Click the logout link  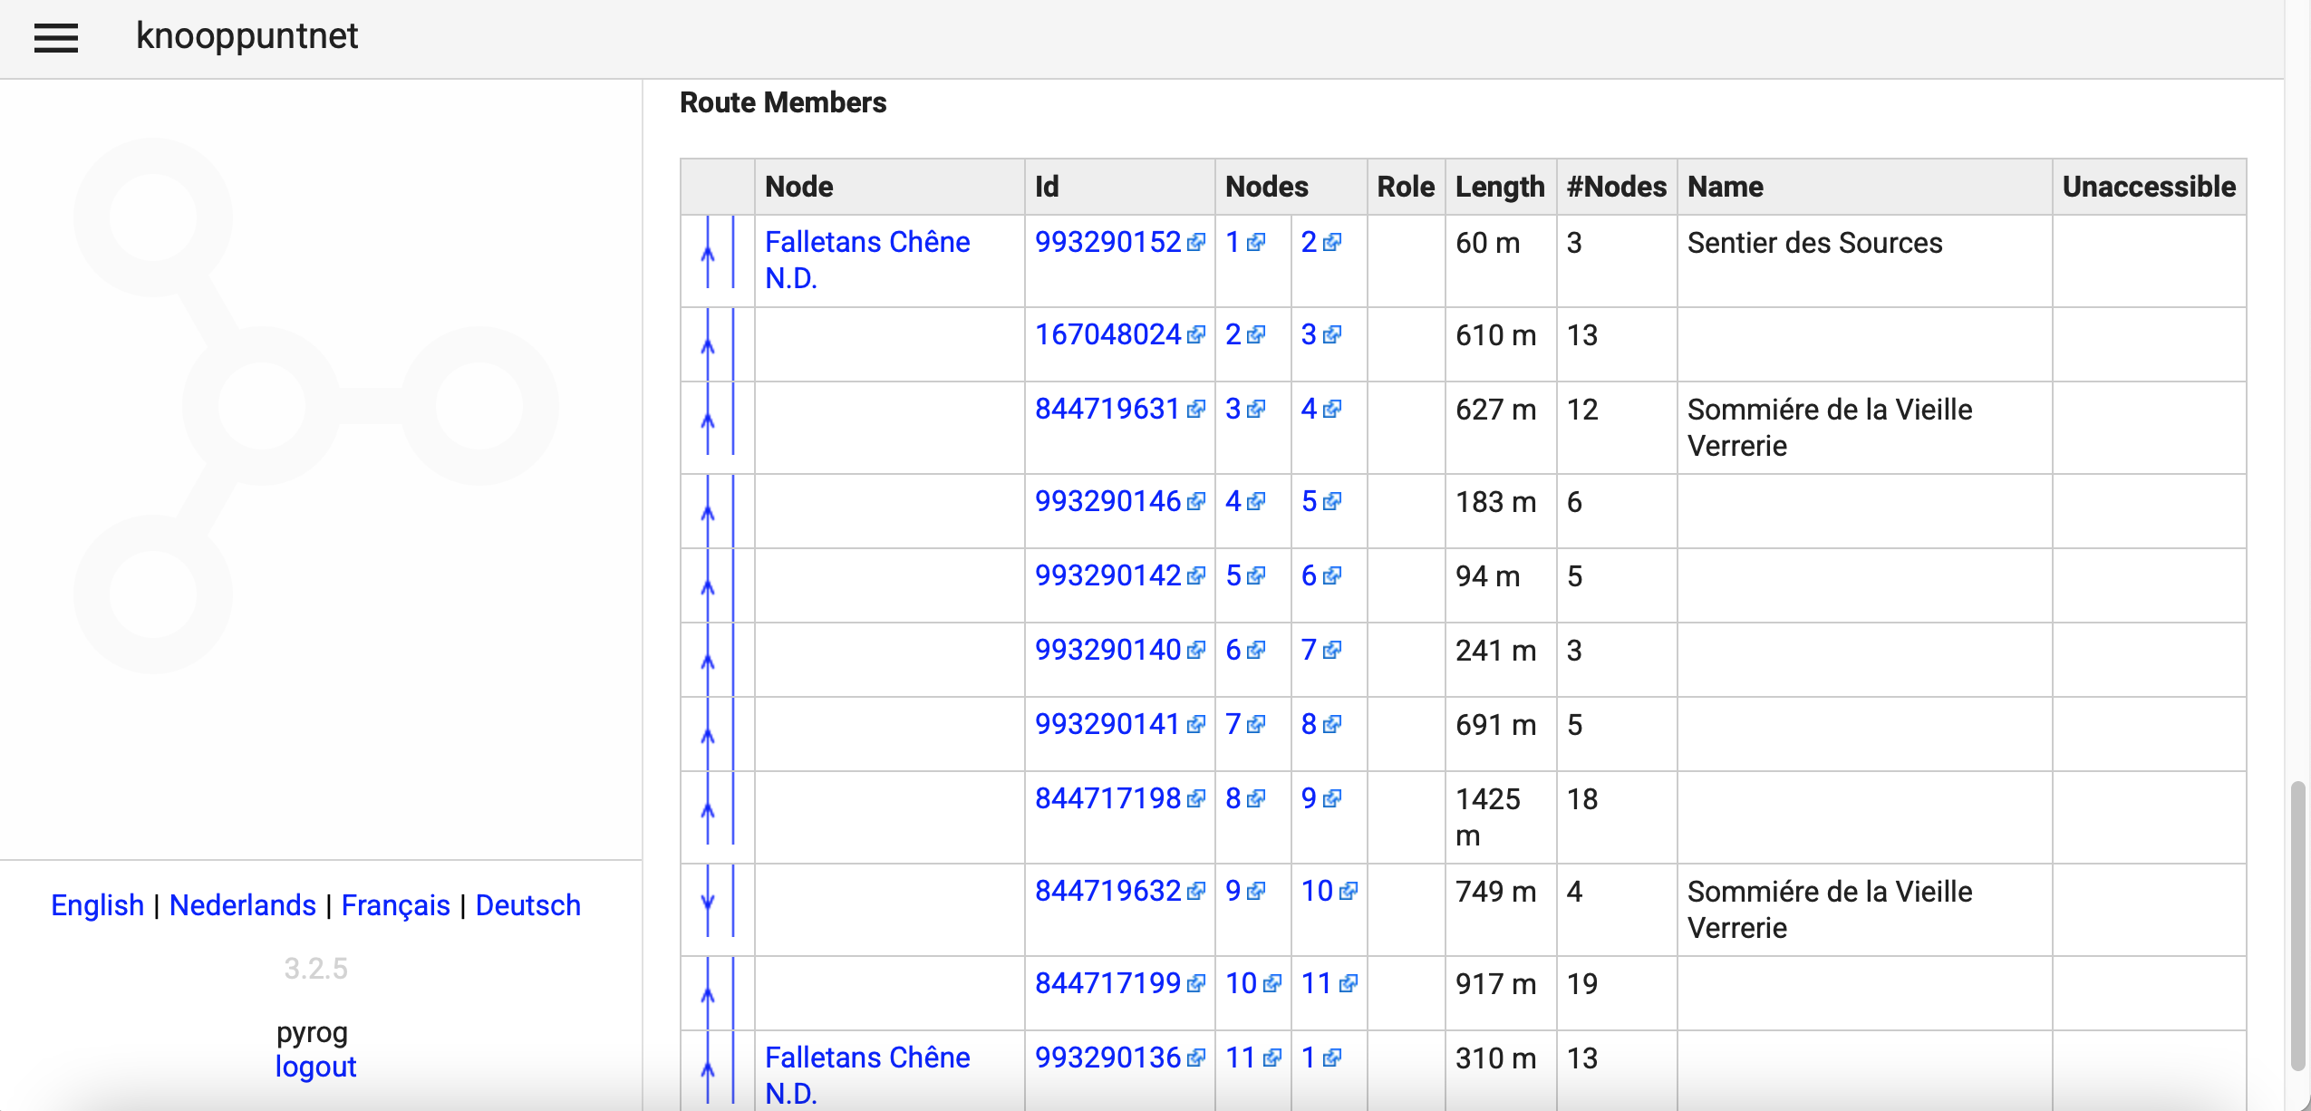315,1067
